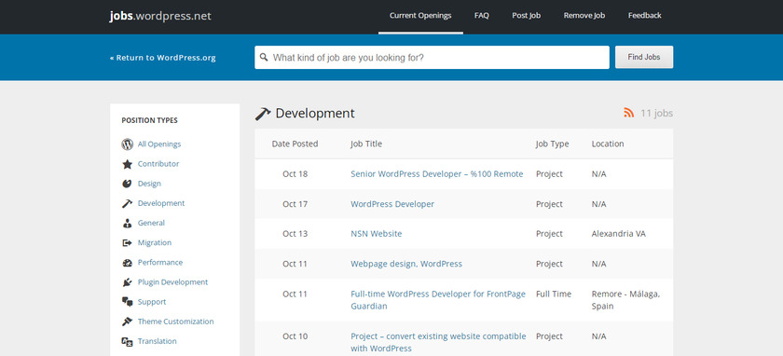Image resolution: width=783 pixels, height=356 pixels.
Task: Open the orange RSS feed icon
Action: [x=628, y=113]
